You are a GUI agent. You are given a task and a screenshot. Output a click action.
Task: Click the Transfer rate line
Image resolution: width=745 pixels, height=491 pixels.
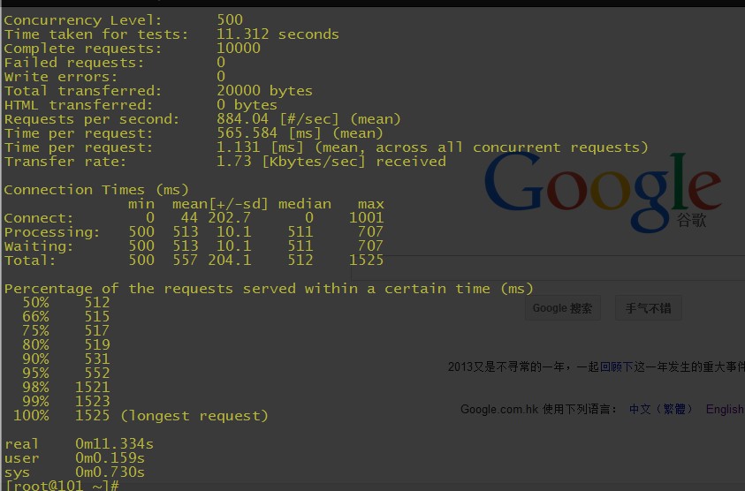tap(224, 162)
